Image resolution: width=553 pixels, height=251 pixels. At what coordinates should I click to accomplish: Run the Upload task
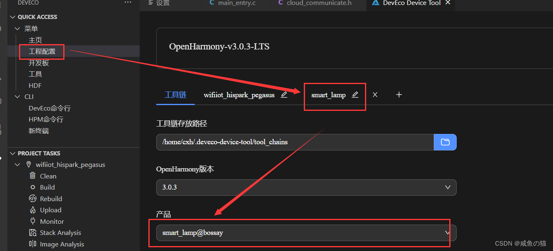coord(50,210)
